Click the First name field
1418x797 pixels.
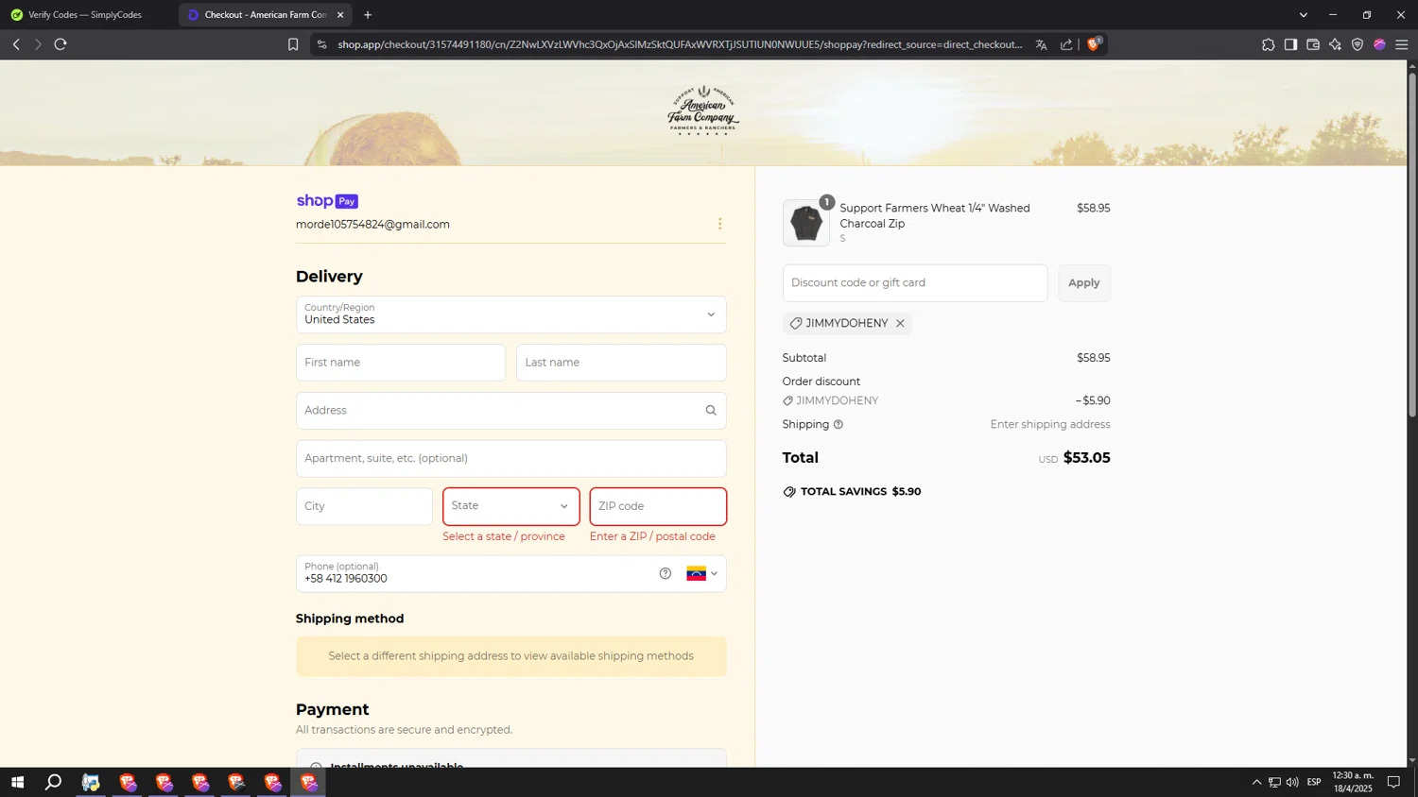(400, 363)
